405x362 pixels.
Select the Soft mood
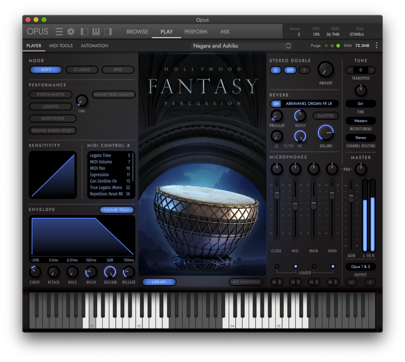pos(46,70)
